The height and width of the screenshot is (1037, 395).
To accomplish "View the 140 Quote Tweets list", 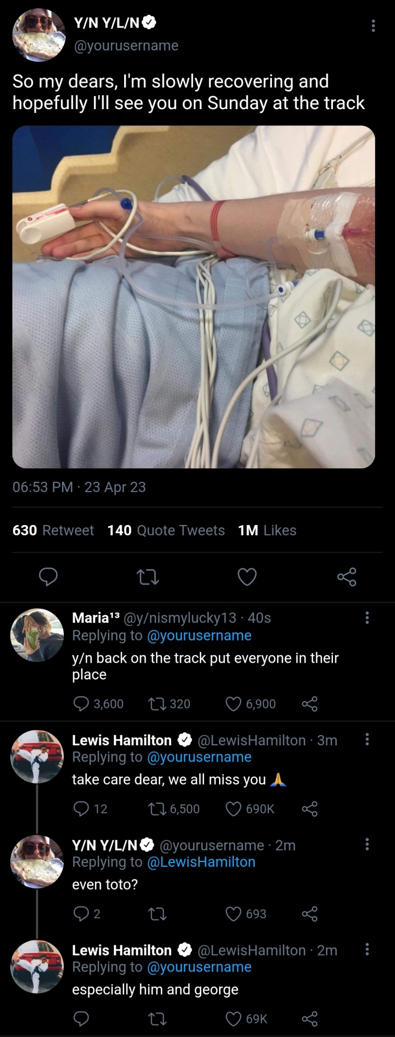I will click(166, 530).
